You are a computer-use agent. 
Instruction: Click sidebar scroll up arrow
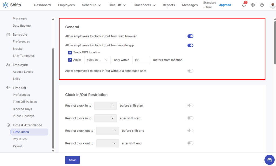click(53, 19)
